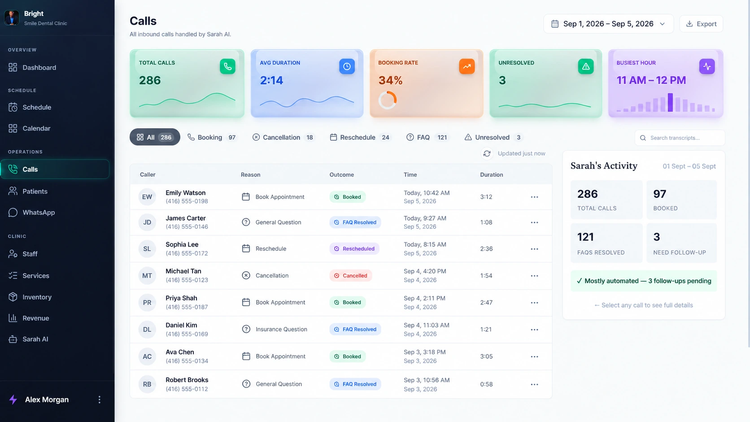Click the Export button
Image resolution: width=750 pixels, height=422 pixels.
(x=701, y=24)
